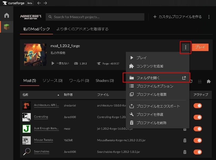Screen dimensions: 216x160
Task: Click the Forge - 48.0.37 version label
Action: (108, 63)
